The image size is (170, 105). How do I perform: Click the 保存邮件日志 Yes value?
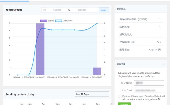click(159, 42)
